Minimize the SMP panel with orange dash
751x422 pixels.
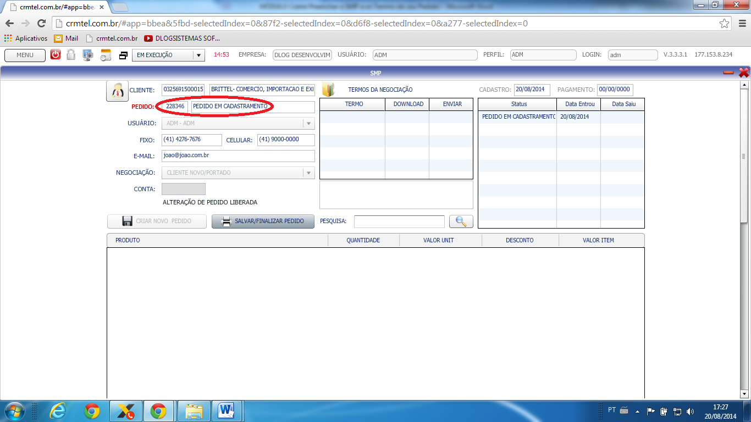pos(728,73)
